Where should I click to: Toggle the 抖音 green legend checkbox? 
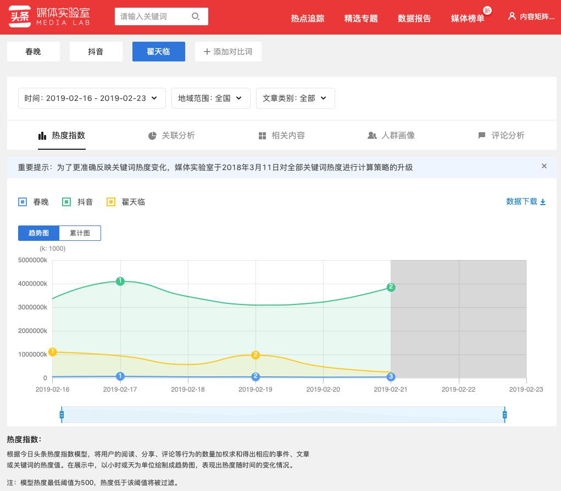pyautogui.click(x=66, y=202)
